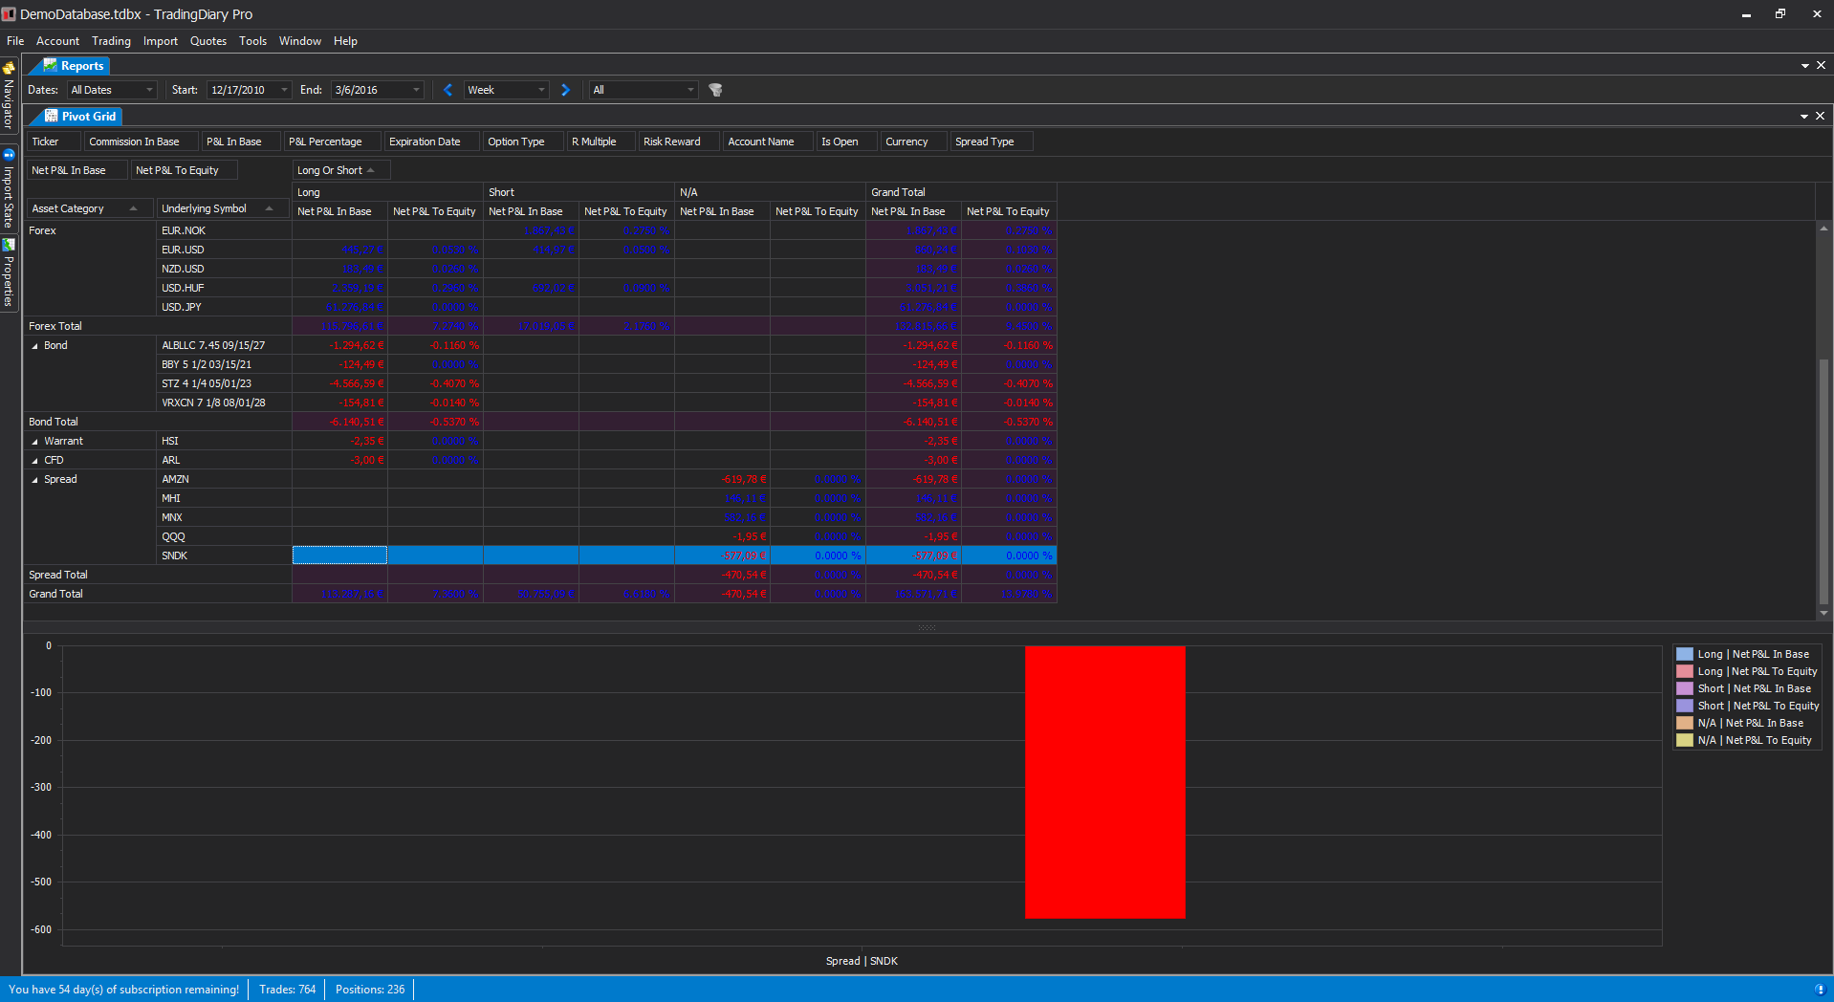Click the TradingDiary Pro app icon in title bar
Screen dimensions: 1834x1002
(10, 14)
